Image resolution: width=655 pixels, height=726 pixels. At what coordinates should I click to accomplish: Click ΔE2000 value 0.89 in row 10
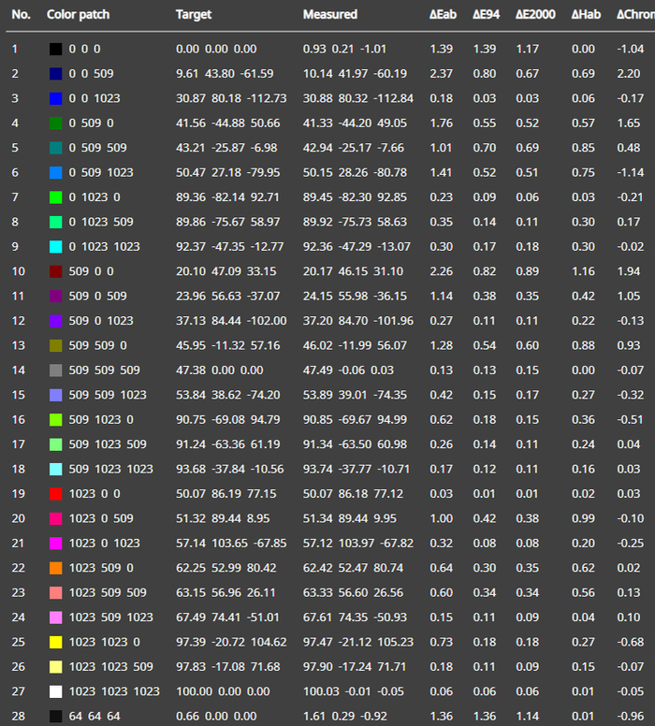(527, 271)
